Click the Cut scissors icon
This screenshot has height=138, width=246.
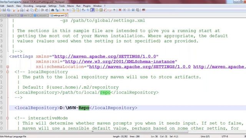pyautogui.click(x=27, y=10)
